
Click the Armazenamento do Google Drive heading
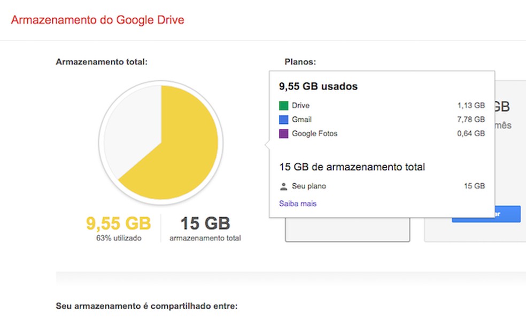[x=97, y=20]
